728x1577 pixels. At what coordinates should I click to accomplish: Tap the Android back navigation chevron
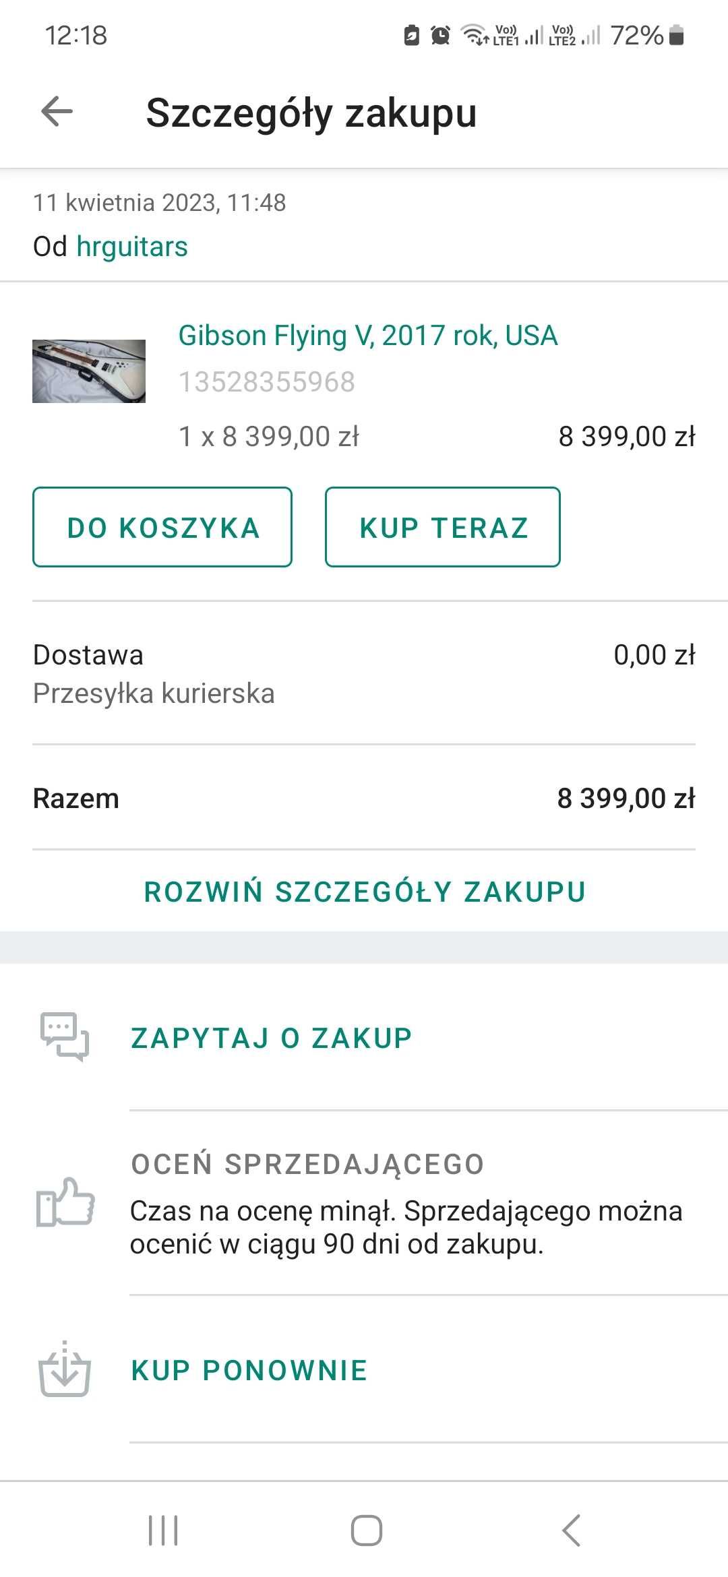point(570,1530)
